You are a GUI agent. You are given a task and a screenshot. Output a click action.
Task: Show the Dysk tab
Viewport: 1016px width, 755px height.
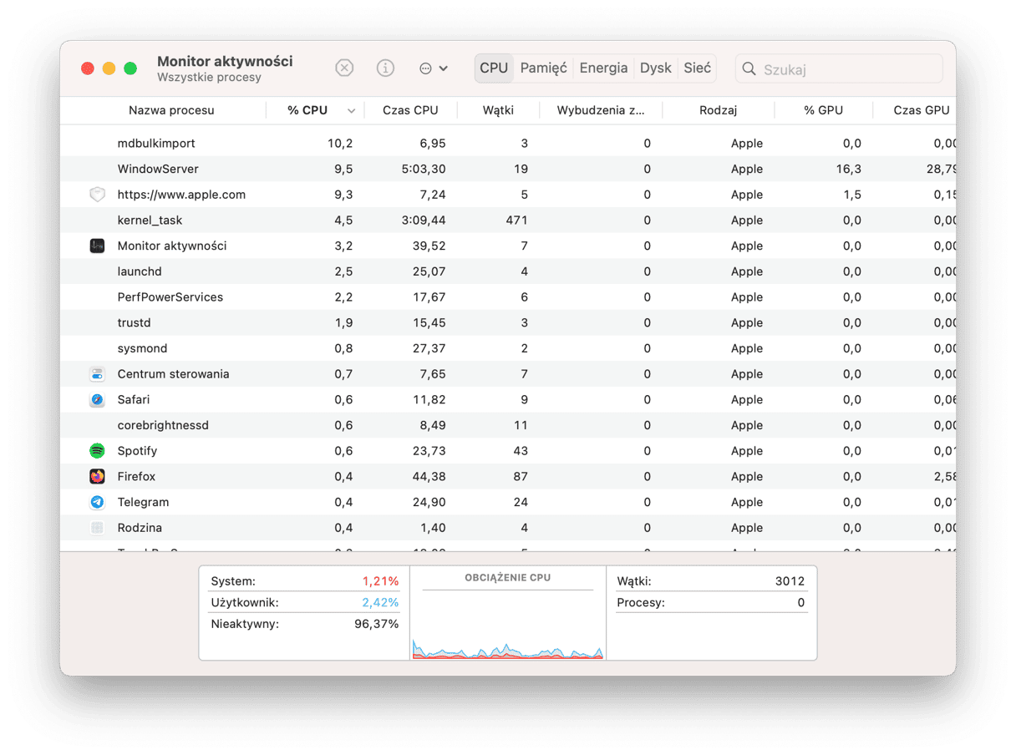(x=656, y=68)
